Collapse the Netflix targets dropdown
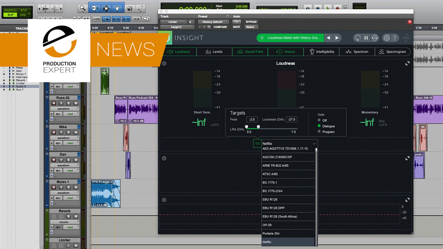This screenshot has width=443, height=249. (314, 144)
